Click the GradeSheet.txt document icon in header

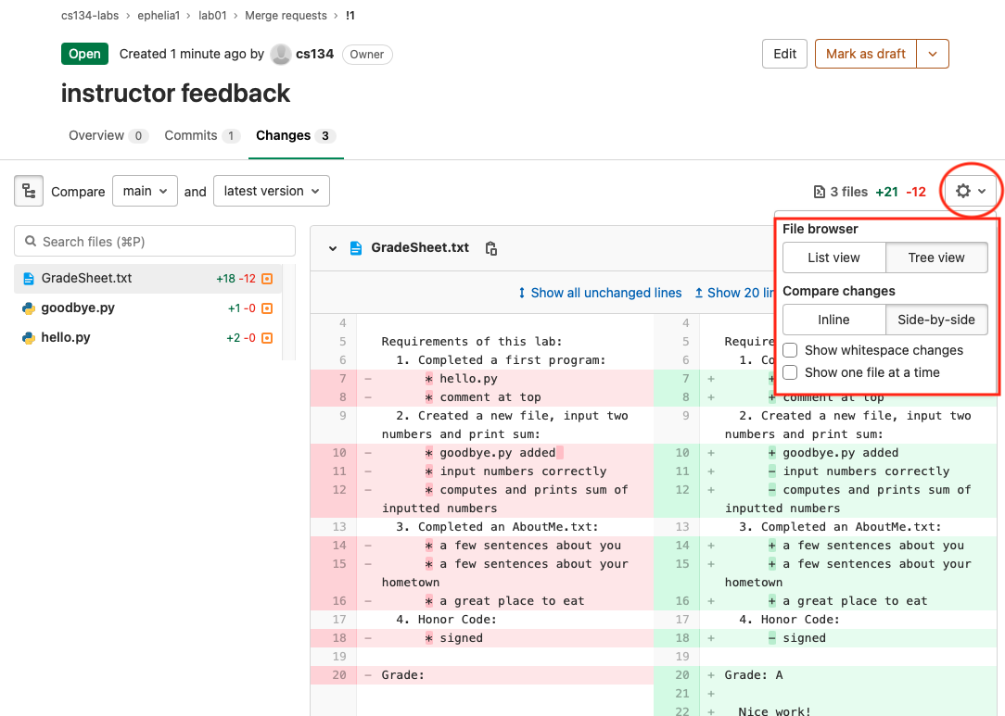356,248
